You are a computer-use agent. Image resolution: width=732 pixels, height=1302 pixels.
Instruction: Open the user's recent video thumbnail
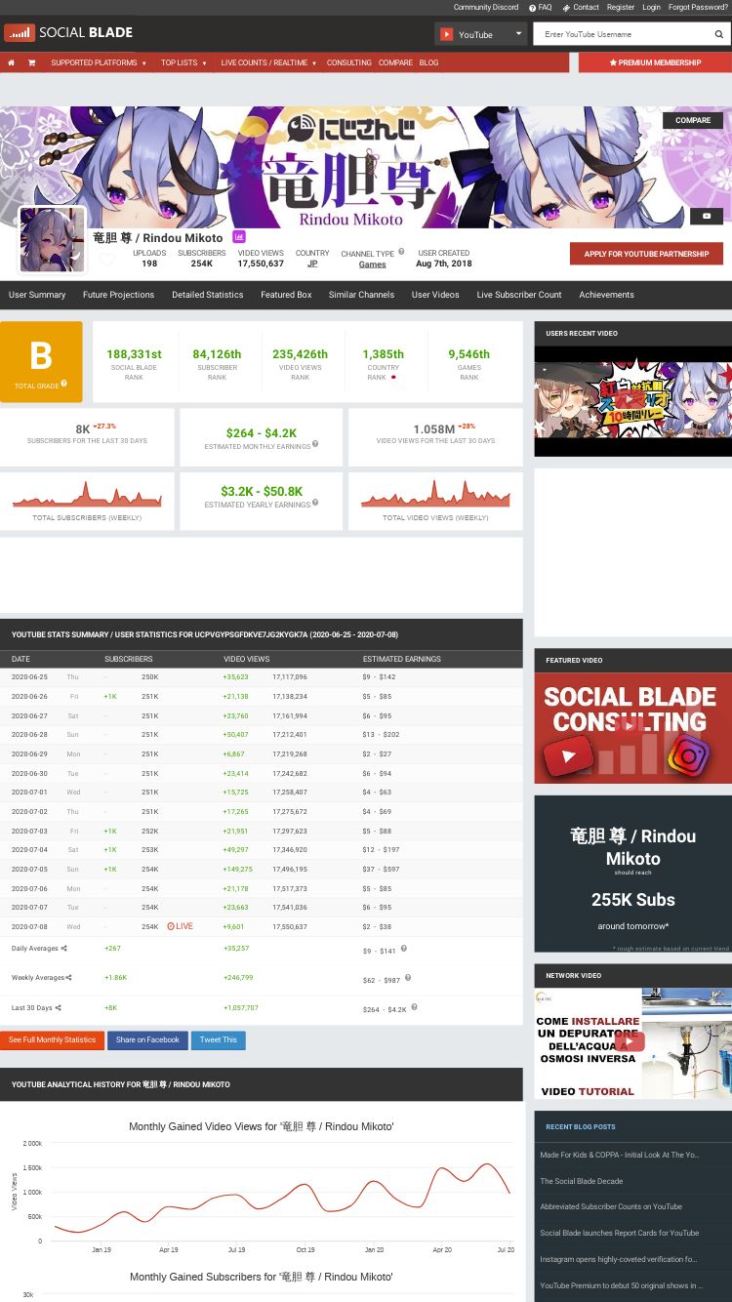[x=632, y=400]
